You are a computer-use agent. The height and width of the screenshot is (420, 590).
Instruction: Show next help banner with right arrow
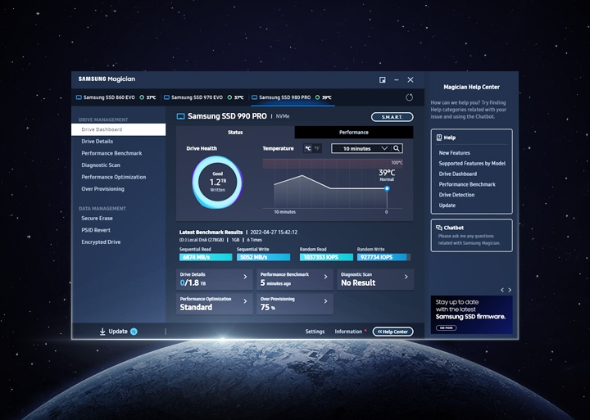(x=510, y=290)
